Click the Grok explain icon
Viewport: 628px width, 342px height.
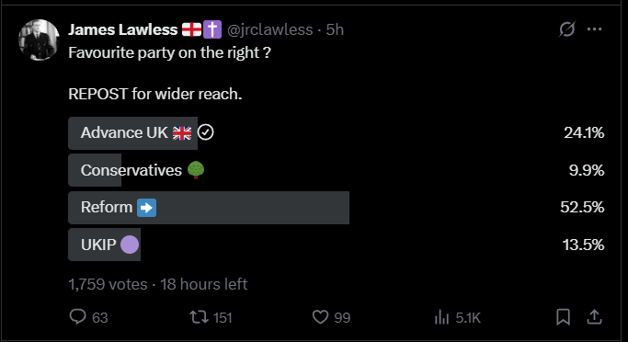(567, 29)
